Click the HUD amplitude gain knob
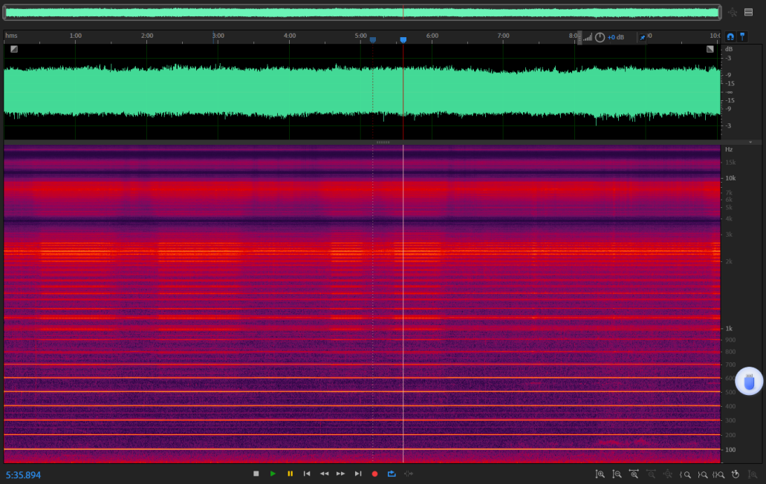The image size is (766, 484). click(600, 37)
